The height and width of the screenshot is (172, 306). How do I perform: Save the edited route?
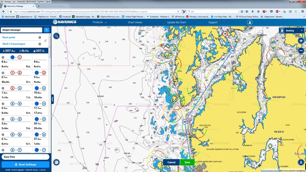[187, 162]
